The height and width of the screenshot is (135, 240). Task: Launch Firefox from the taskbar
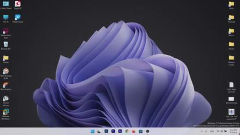pyautogui.click(x=133, y=131)
